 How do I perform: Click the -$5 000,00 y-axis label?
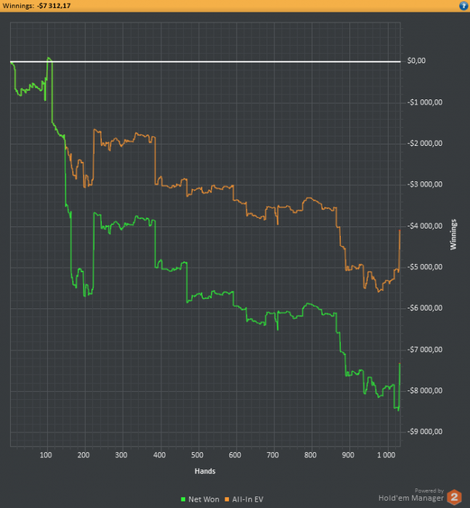tap(423, 267)
